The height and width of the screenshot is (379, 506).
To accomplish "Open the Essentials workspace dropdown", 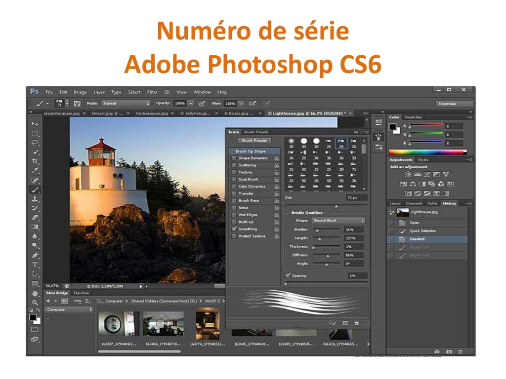I will tap(454, 104).
